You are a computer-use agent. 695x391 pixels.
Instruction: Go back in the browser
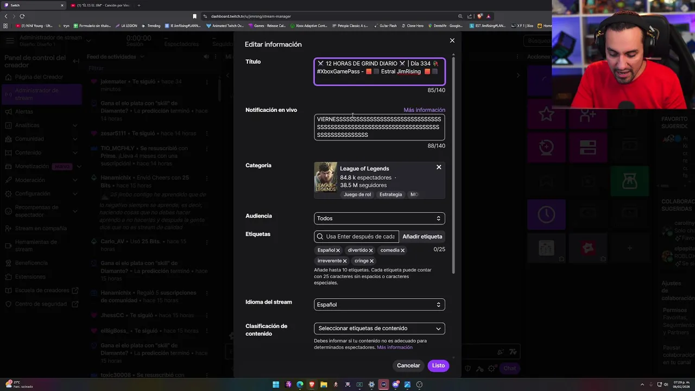(x=5, y=16)
